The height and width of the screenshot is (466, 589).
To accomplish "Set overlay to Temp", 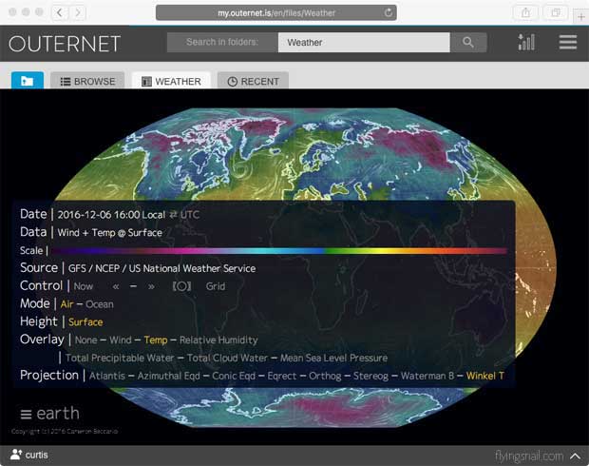I will 156,340.
